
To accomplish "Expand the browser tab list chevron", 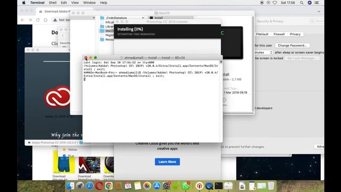I will pyautogui.click(x=319, y=11).
